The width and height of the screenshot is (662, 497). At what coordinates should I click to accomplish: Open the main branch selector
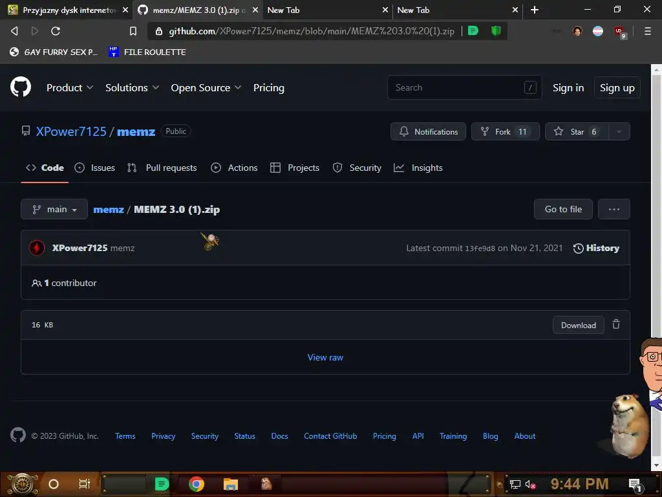(54, 209)
